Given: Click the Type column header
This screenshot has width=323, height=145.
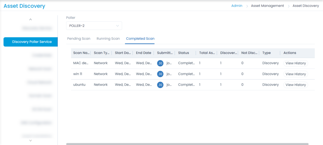Looking at the screenshot, I should 267,53.
